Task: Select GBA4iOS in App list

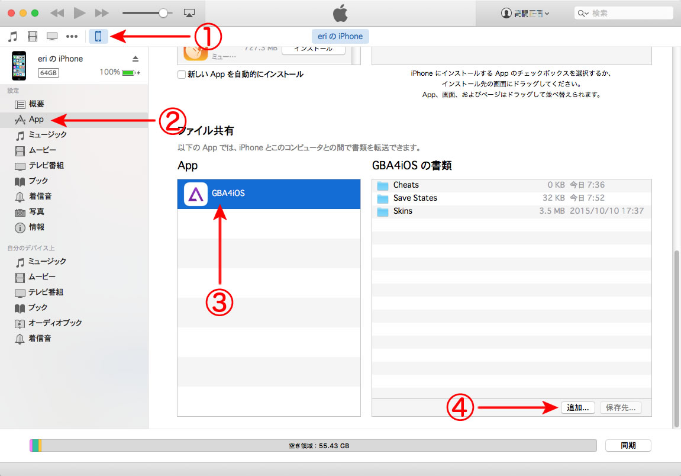Action: 269,194
